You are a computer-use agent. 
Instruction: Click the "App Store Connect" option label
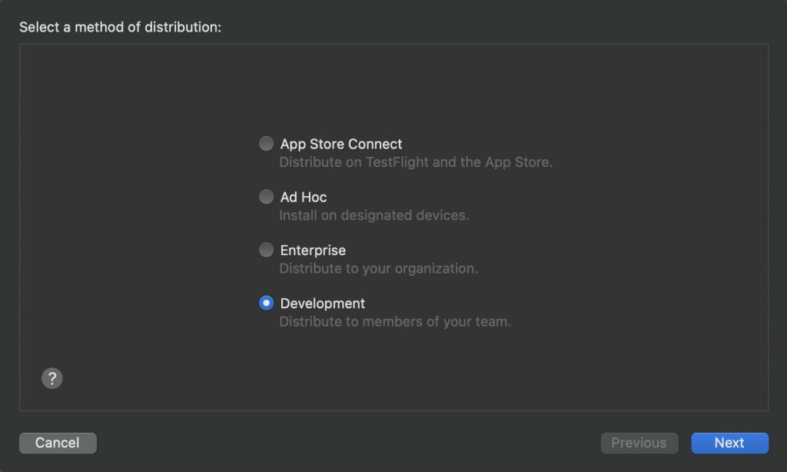(x=341, y=144)
